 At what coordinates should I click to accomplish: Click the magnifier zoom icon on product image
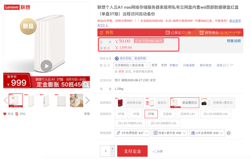[86, 85]
